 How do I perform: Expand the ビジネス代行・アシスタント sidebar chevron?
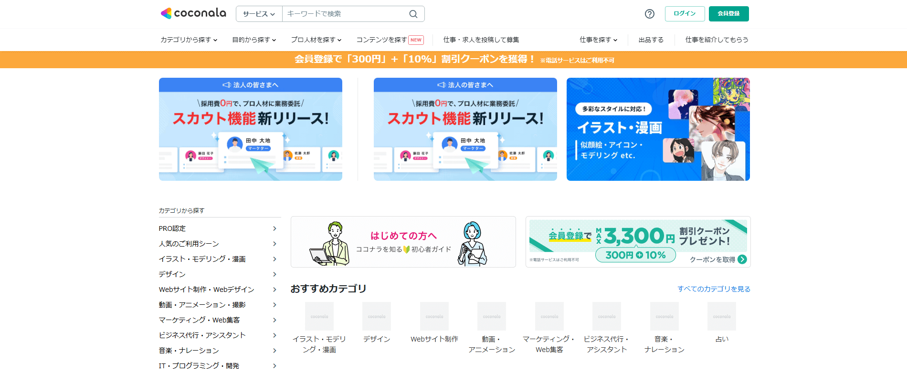(274, 335)
